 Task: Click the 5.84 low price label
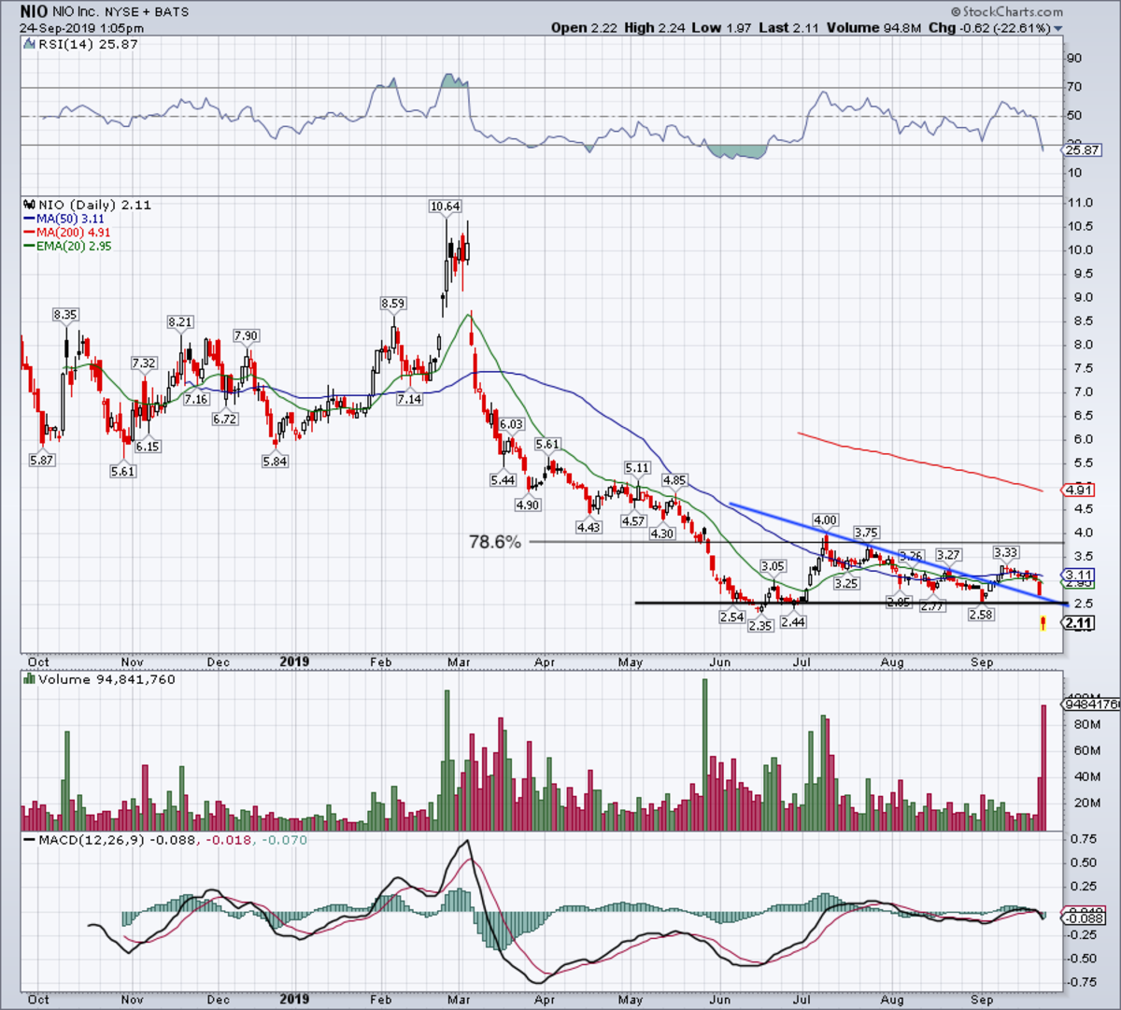275,461
